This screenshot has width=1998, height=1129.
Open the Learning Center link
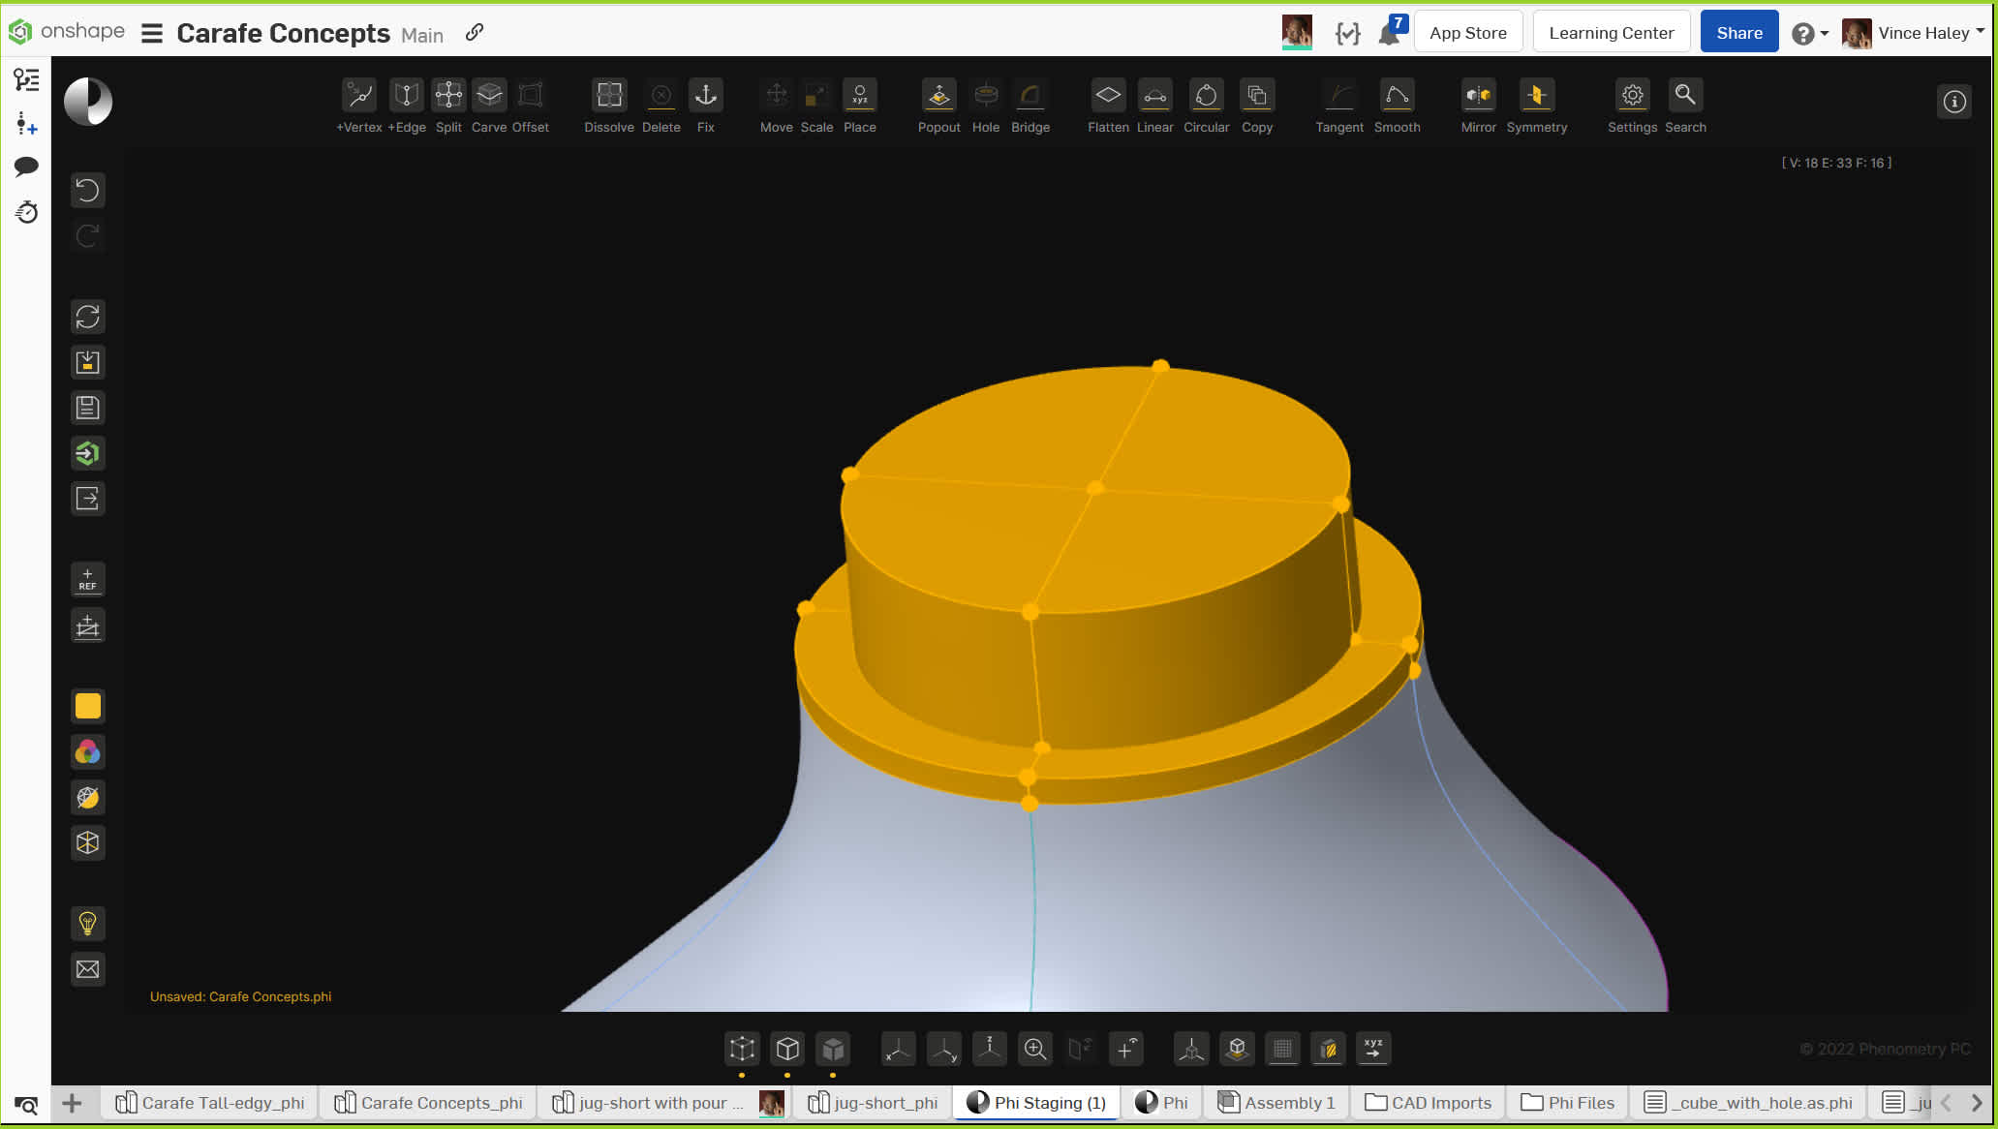[x=1611, y=33]
